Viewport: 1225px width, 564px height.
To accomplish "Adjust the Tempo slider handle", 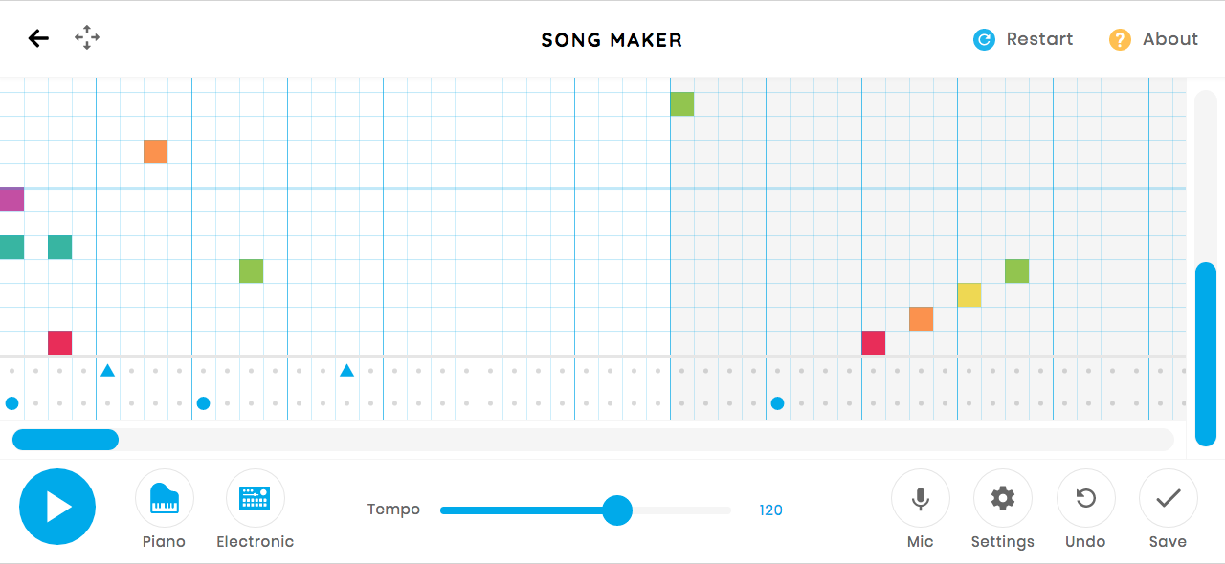I will [x=617, y=510].
